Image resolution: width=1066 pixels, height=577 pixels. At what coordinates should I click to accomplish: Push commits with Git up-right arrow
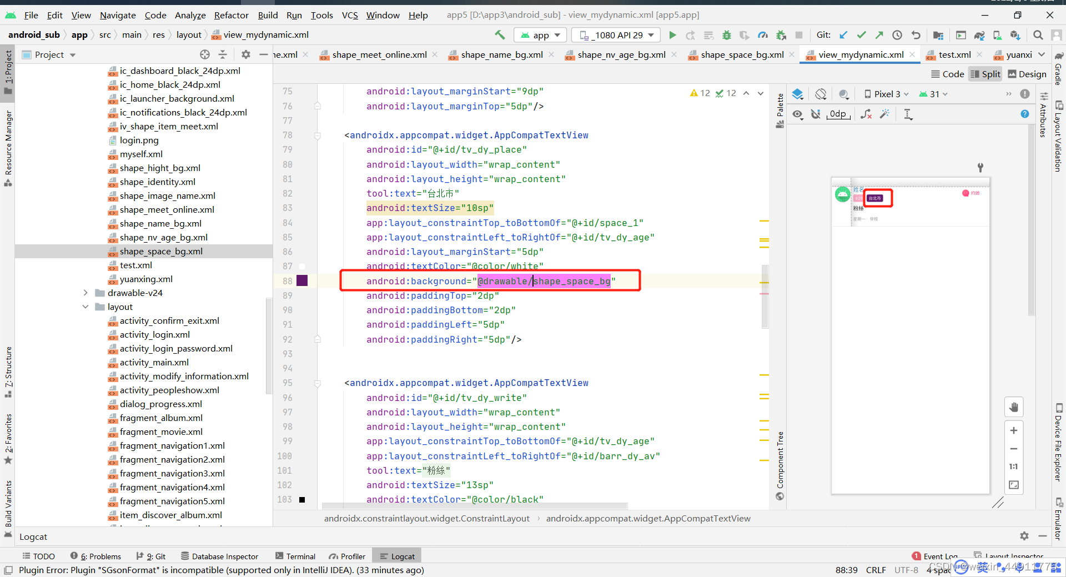[879, 35]
